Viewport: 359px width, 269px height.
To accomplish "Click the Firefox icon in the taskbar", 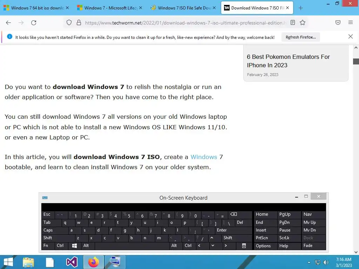I will click(x=93, y=262).
